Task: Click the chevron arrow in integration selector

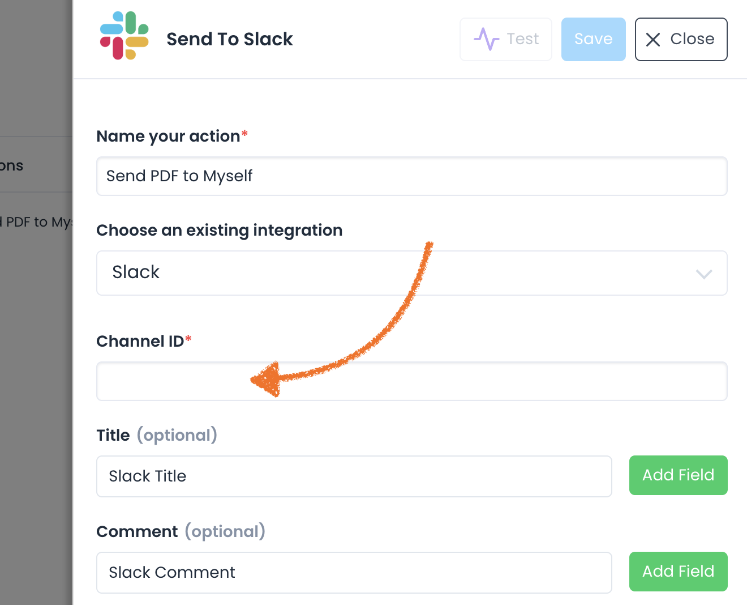Action: (x=703, y=274)
